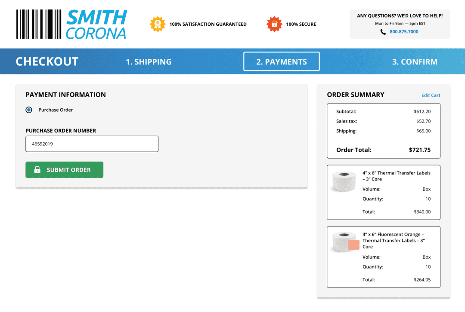Jump to the 3. Confirm step
Screen dimensions: 465x312
point(415,62)
